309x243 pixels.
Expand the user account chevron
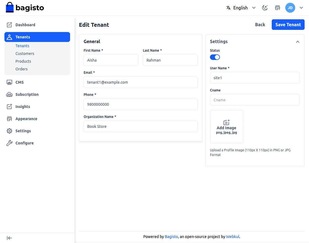tap(301, 8)
